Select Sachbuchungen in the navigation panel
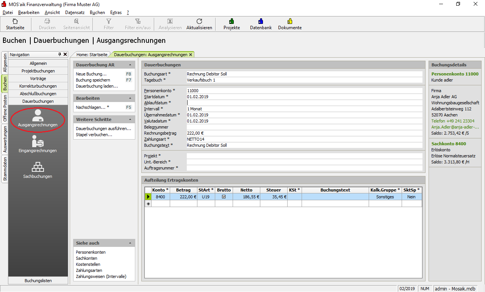This screenshot has width=485, height=292. pyautogui.click(x=38, y=170)
